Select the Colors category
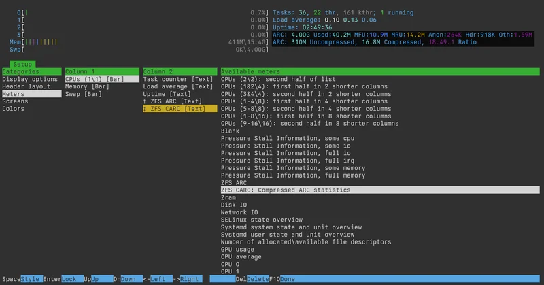Image resolution: width=544 pixels, height=285 pixels. point(14,109)
